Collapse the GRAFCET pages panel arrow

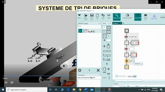click(98, 24)
